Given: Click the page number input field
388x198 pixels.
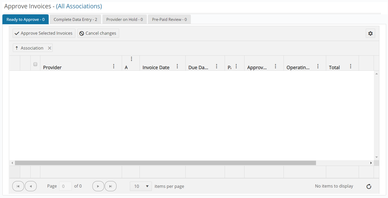Looking at the screenshot, I should pyautogui.click(x=65, y=186).
